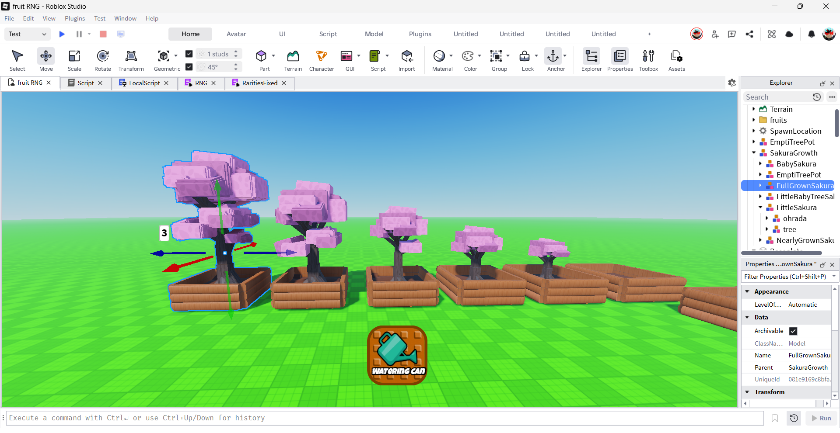Collapse the Data property section
The width and height of the screenshot is (840, 433).
click(748, 317)
